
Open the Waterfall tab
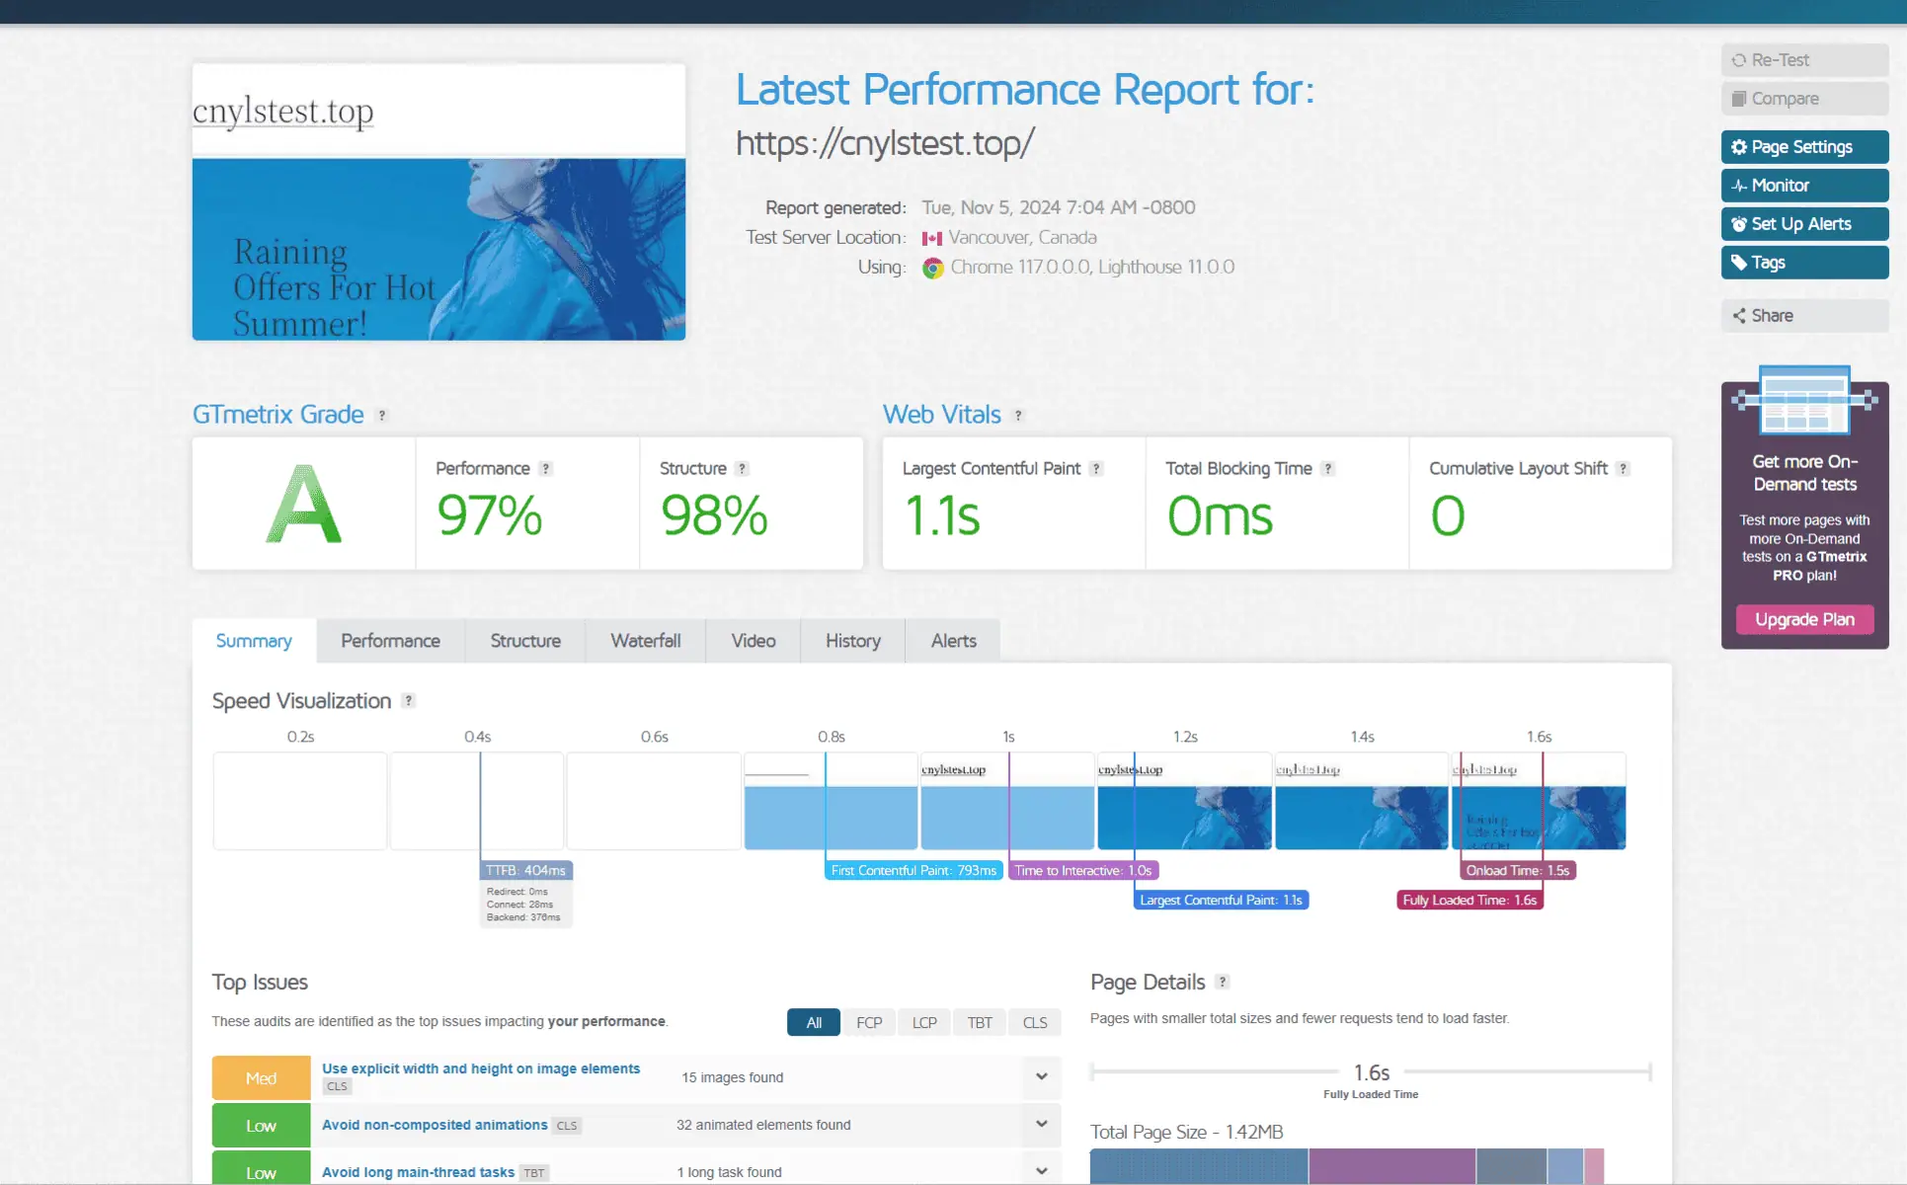tap(646, 641)
